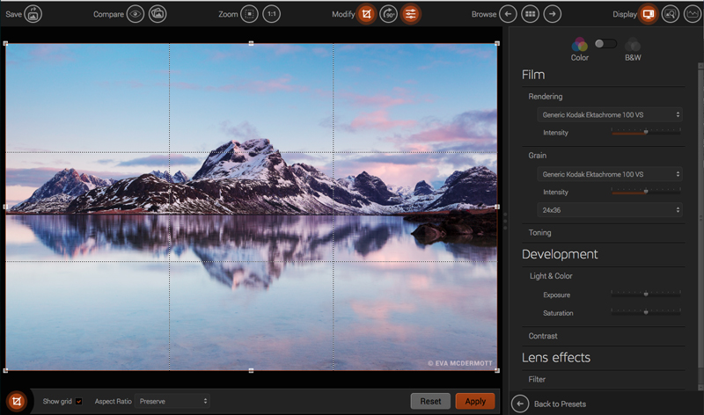Click the Compare eye preview icon
The image size is (704, 415).
(135, 14)
